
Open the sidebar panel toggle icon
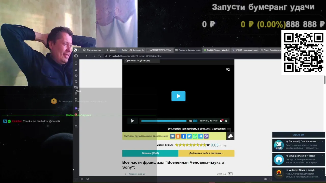point(76,56)
